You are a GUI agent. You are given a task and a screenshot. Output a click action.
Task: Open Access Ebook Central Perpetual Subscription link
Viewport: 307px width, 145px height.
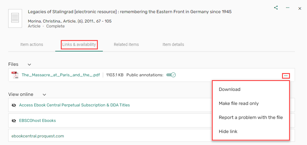[74, 105]
